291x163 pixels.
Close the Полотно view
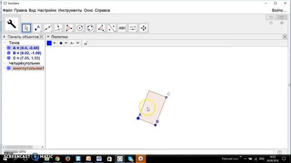click(285, 37)
